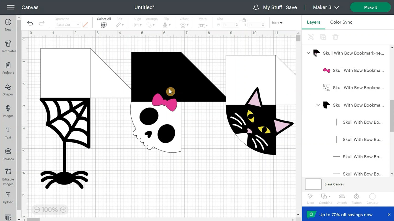394x221 pixels.
Task: Click the Select All icon
Action: 104,25
